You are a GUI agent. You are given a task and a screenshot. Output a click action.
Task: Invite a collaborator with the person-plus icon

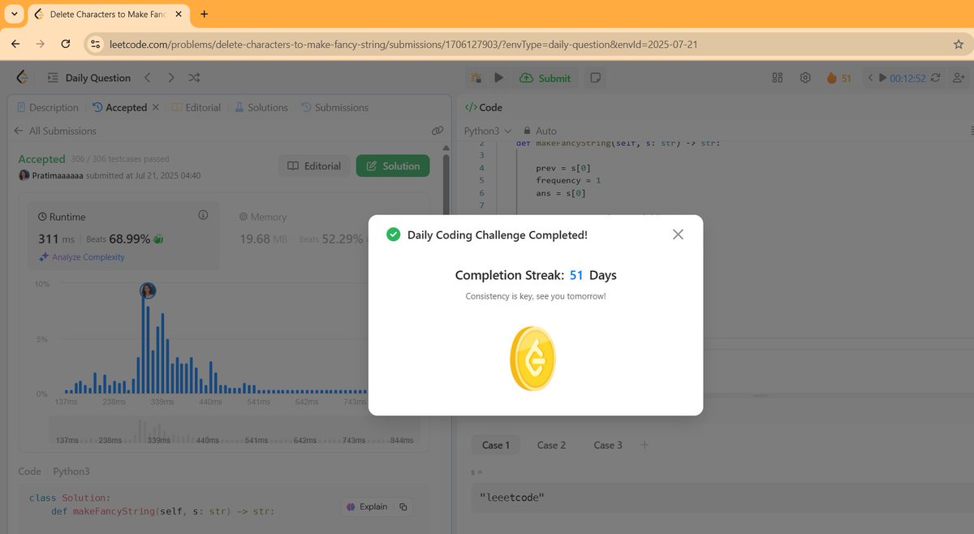[959, 78]
